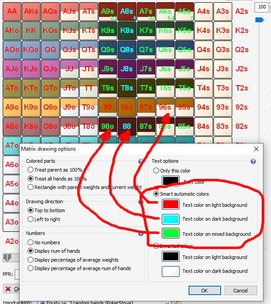Select Q8s hand cell
This screenshot has height=304, width=271.
pyautogui.click(x=127, y=50)
